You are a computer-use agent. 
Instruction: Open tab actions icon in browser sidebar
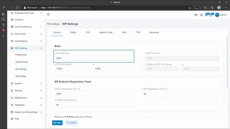[x=4, y=14]
